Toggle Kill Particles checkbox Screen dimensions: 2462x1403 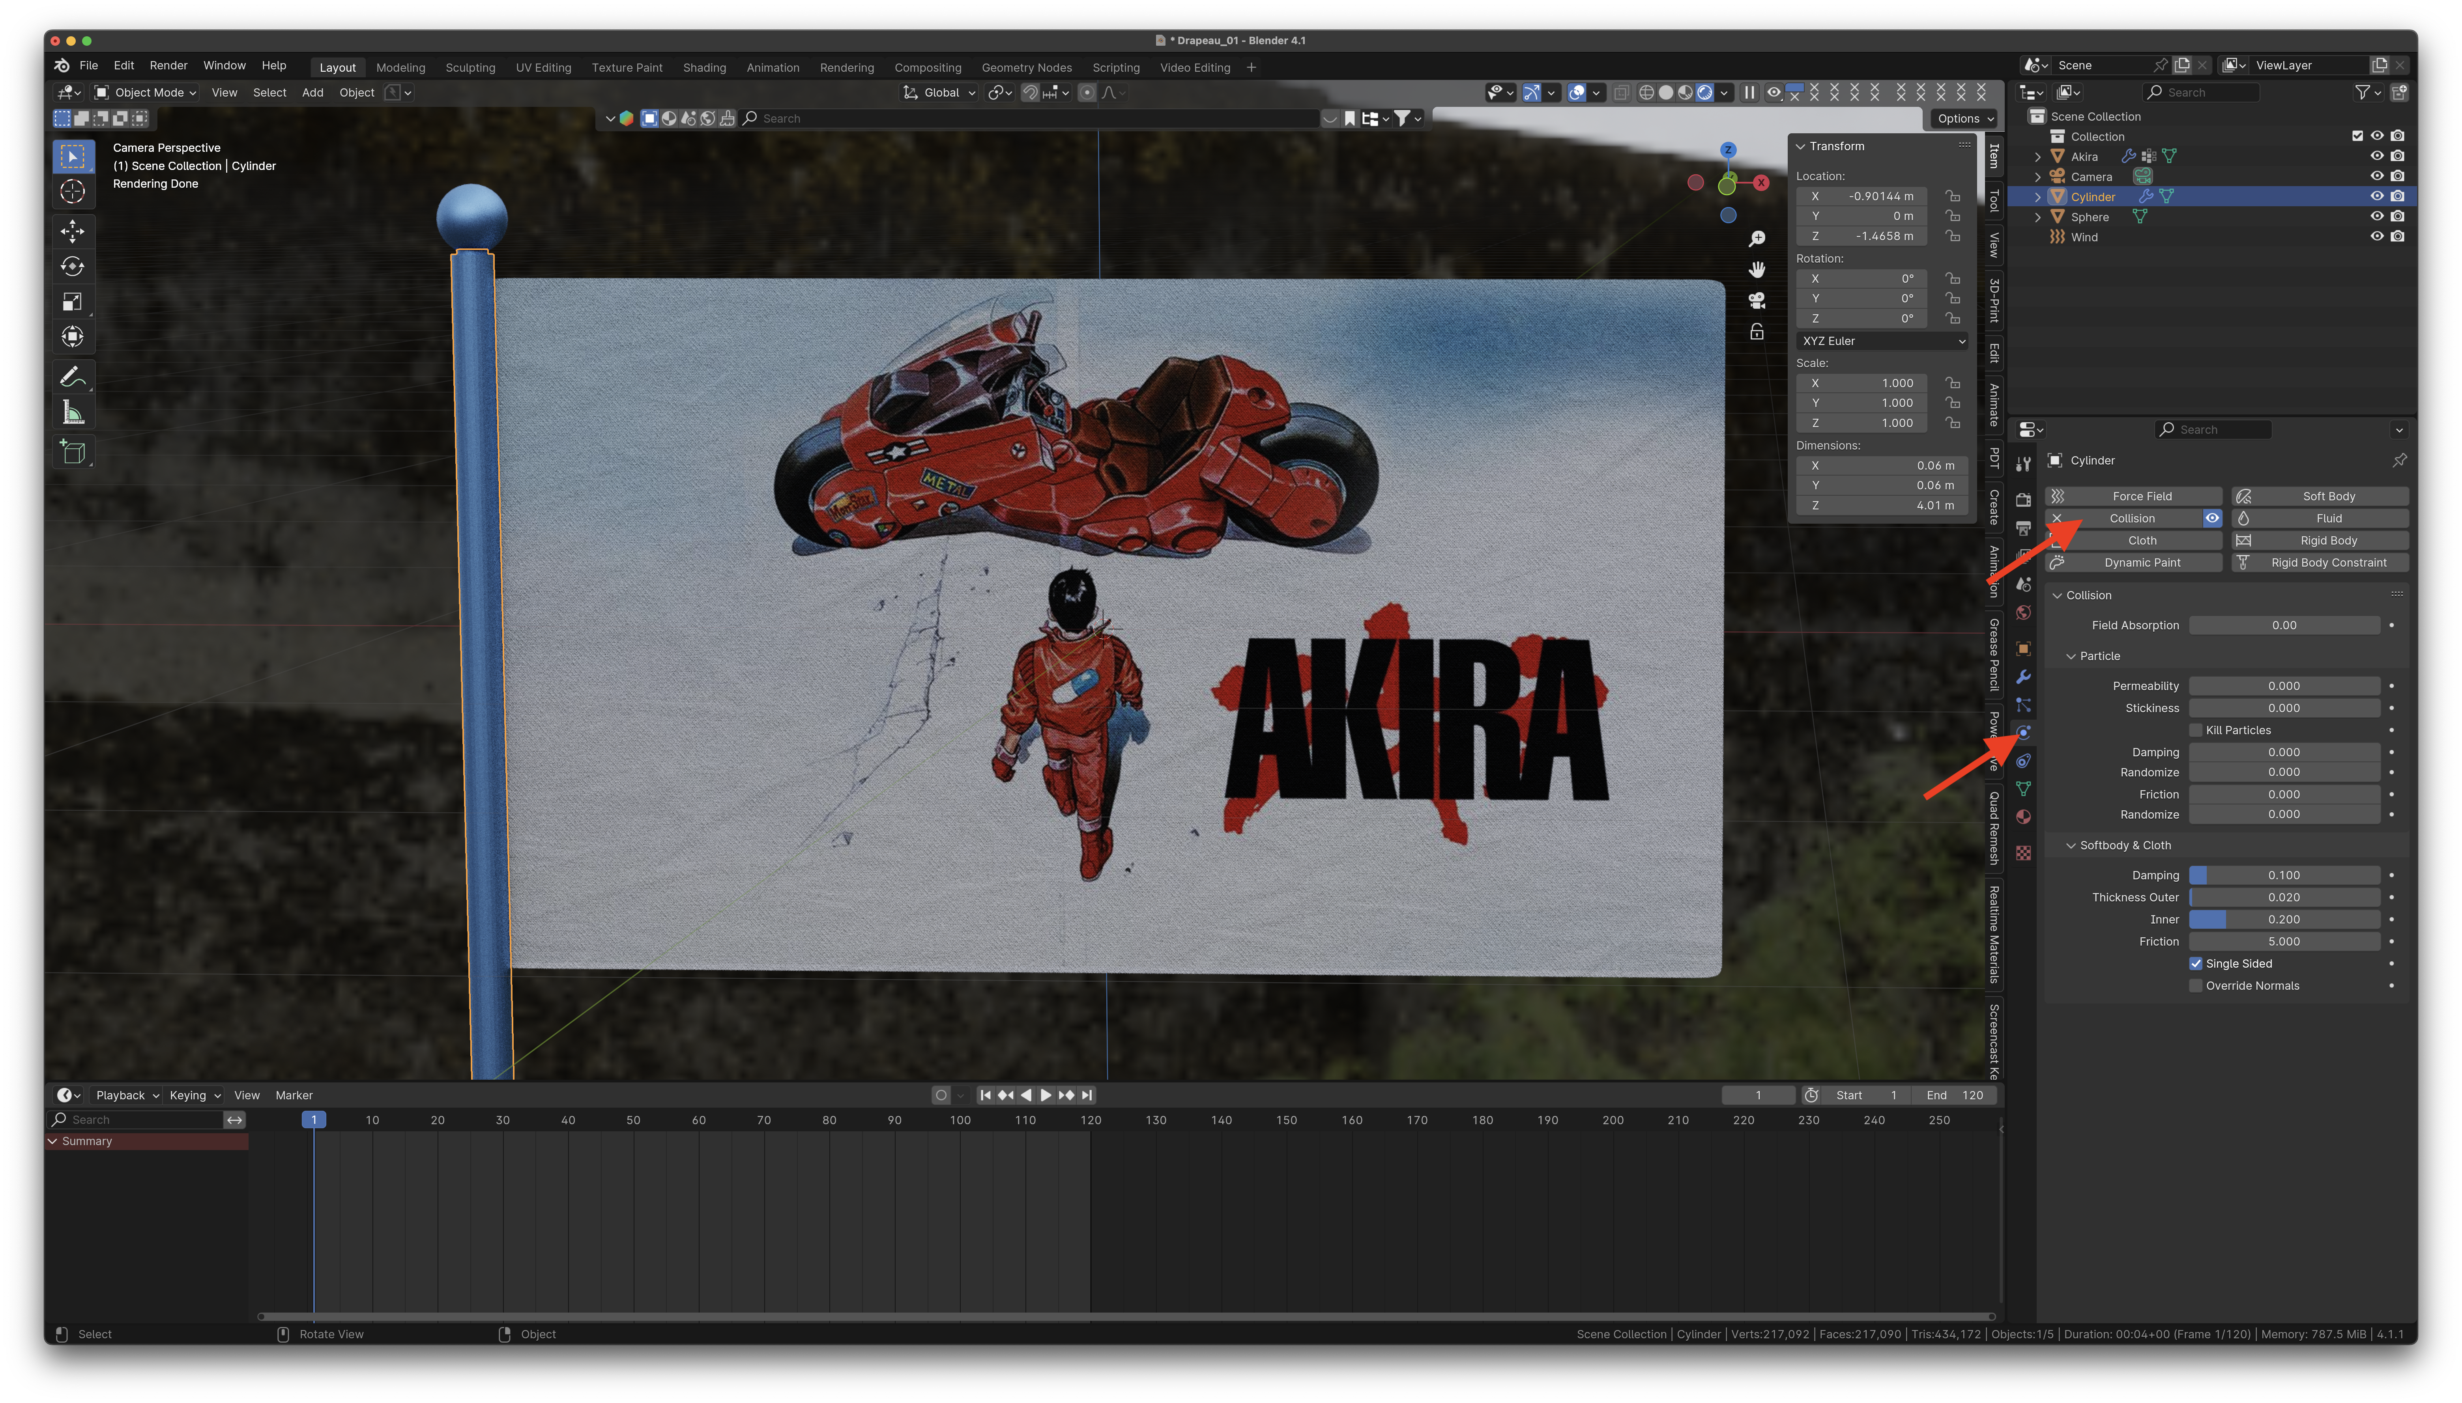2196,730
